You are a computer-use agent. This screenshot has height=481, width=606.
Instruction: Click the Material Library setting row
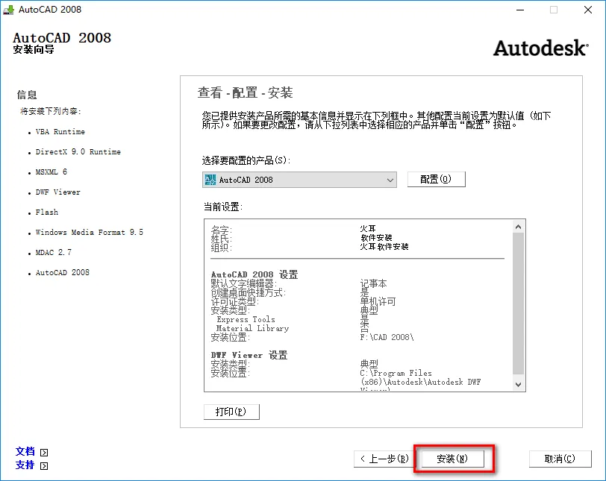(x=252, y=328)
